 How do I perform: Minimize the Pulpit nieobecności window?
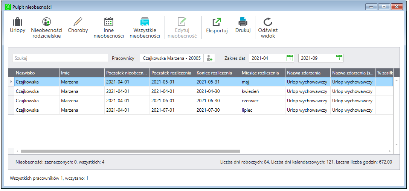pyautogui.click(x=371, y=7)
